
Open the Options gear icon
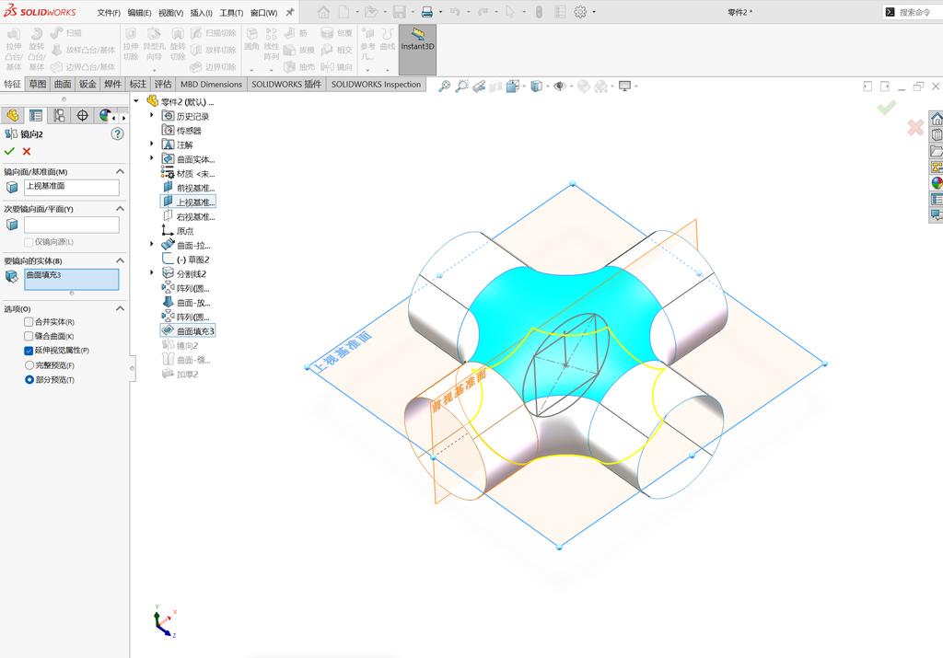pos(580,12)
